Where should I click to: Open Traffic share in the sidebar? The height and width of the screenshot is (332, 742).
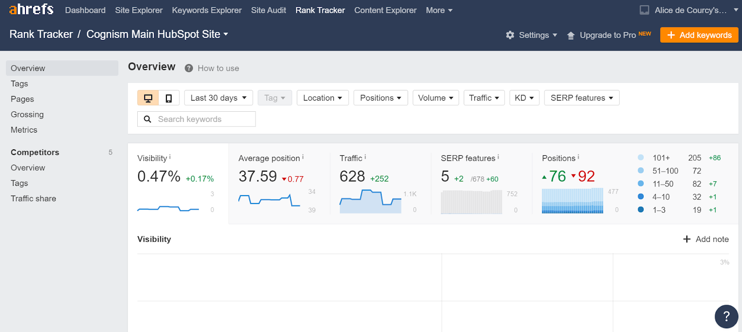[x=33, y=198]
